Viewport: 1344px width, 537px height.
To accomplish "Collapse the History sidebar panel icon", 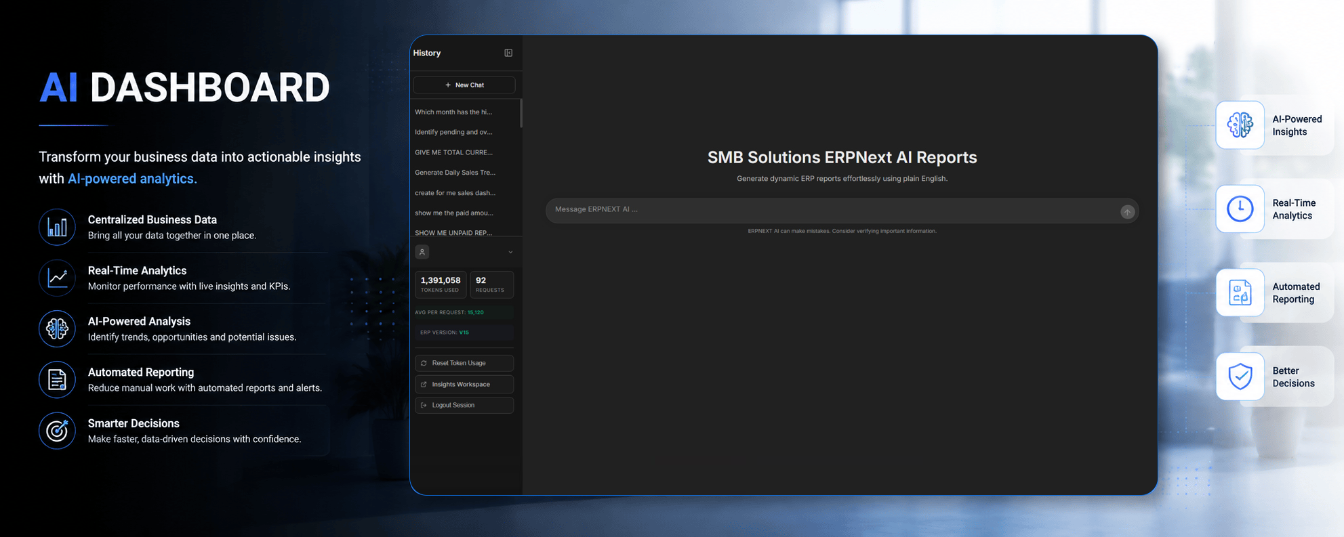I will click(x=508, y=53).
